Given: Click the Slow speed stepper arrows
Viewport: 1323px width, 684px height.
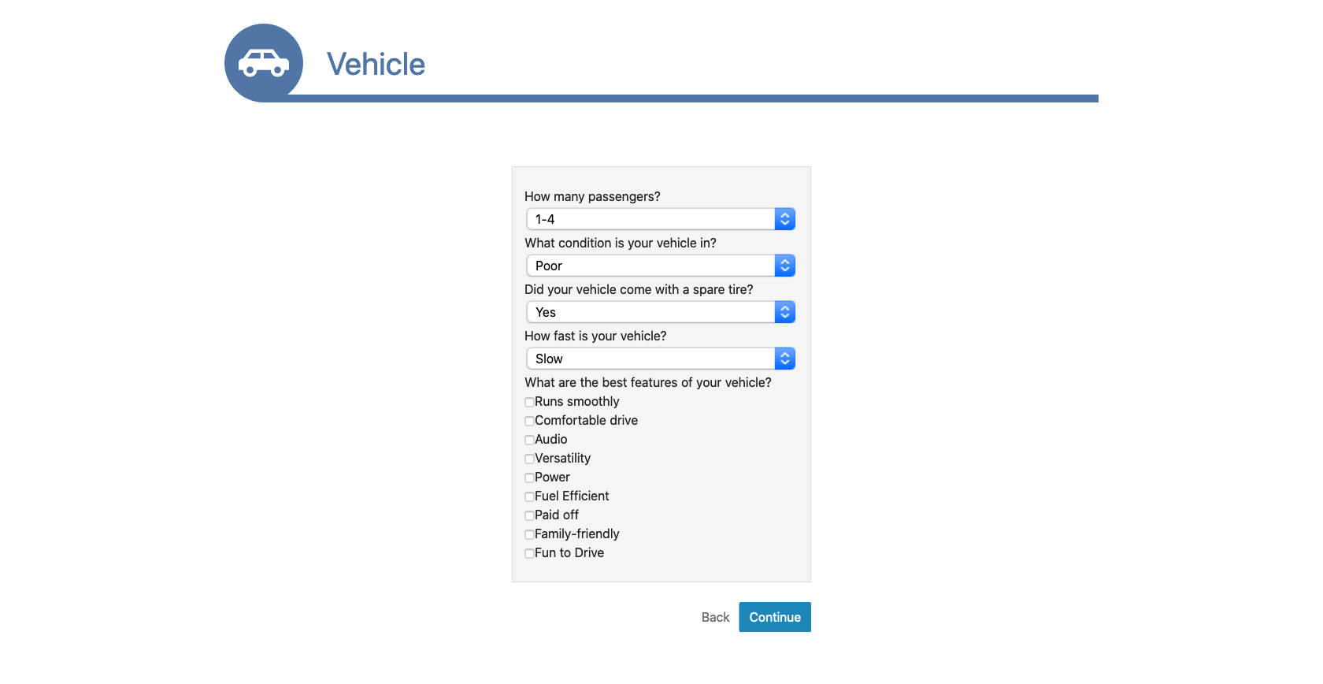Looking at the screenshot, I should pyautogui.click(x=784, y=359).
